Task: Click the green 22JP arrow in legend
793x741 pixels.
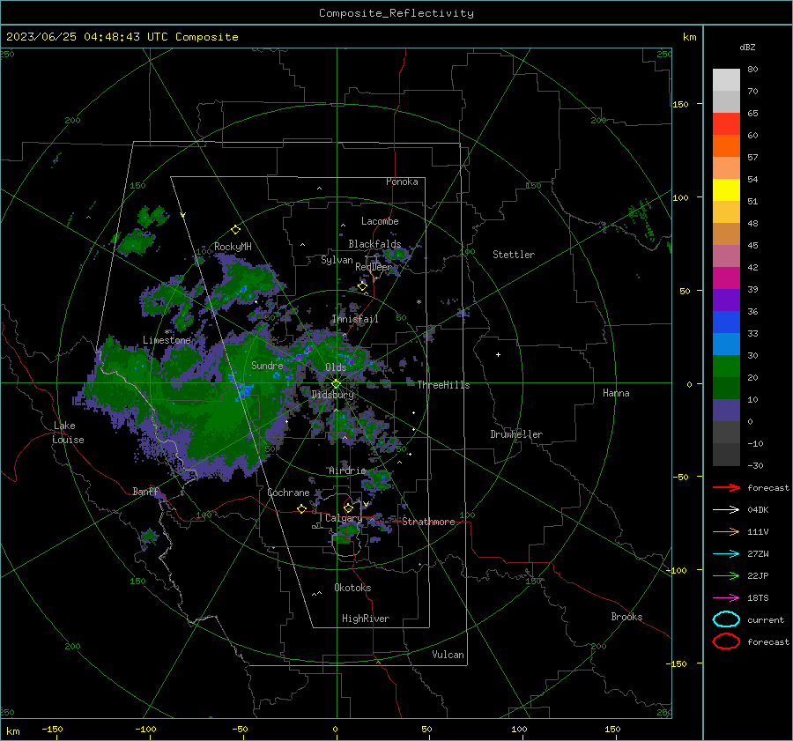Action: click(x=726, y=575)
